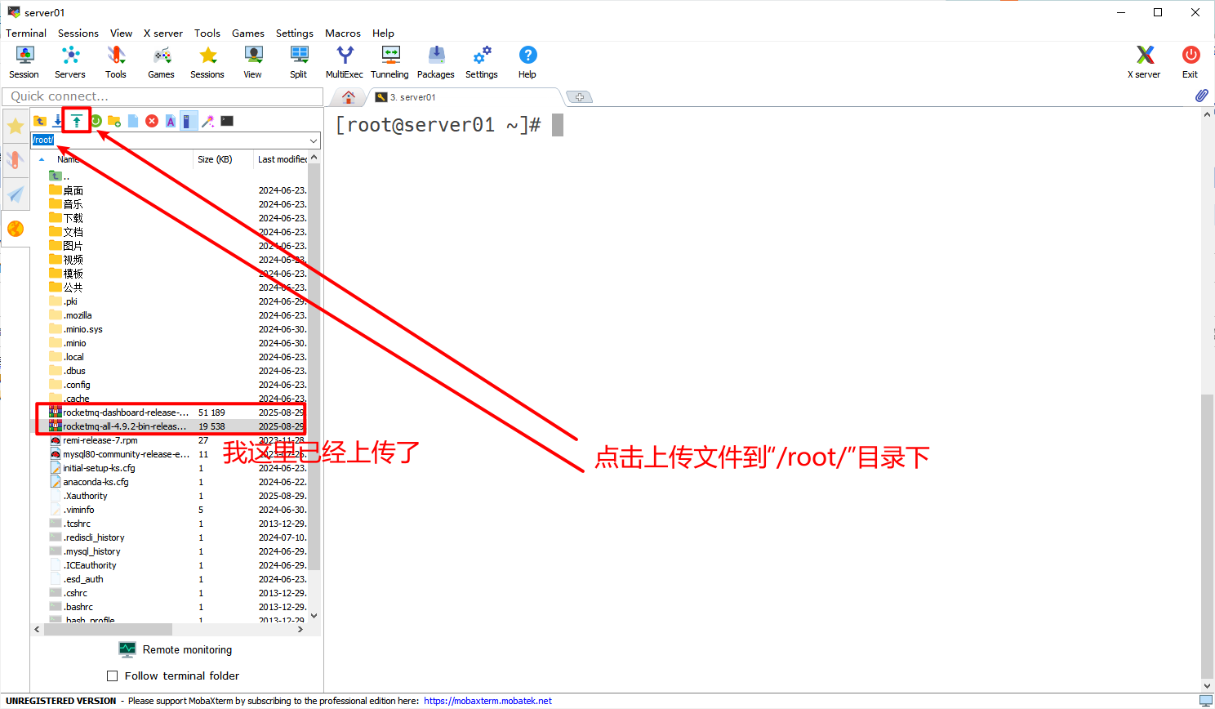Open the View menu
The width and height of the screenshot is (1215, 709).
122,33
